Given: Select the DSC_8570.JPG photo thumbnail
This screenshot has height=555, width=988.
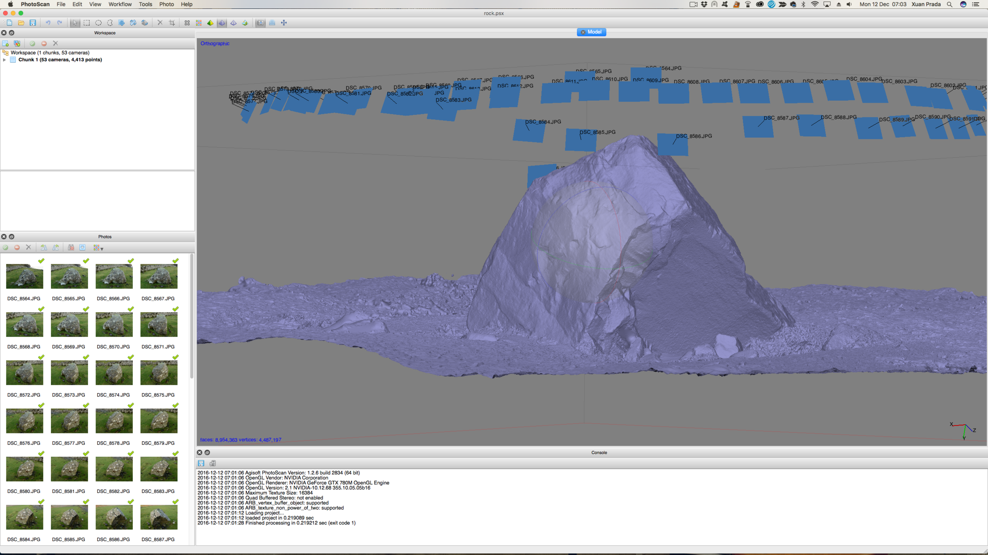Looking at the screenshot, I should click(x=114, y=324).
